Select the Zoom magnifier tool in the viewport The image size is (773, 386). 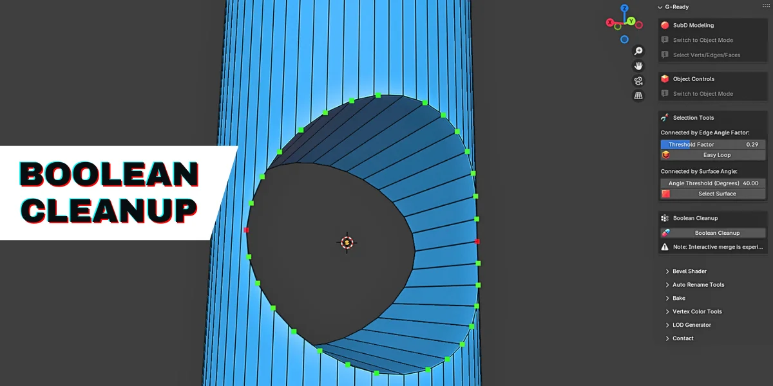click(638, 50)
